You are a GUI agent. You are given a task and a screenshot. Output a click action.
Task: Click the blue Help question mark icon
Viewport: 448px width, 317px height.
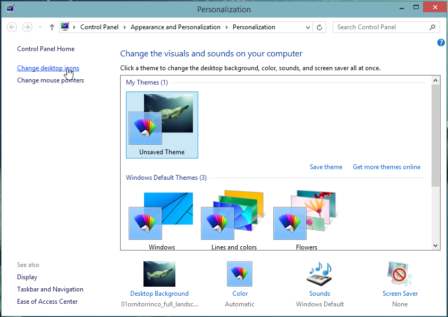pyautogui.click(x=441, y=43)
